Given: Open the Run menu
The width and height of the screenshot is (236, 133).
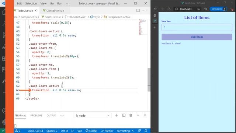Looking at the screenshot, I should (60, 3).
